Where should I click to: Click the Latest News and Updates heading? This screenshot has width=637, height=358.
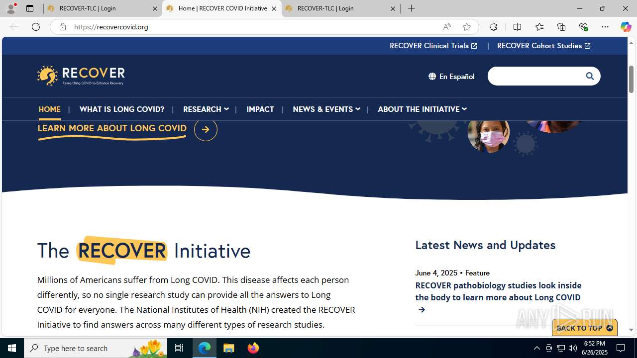[x=485, y=245]
